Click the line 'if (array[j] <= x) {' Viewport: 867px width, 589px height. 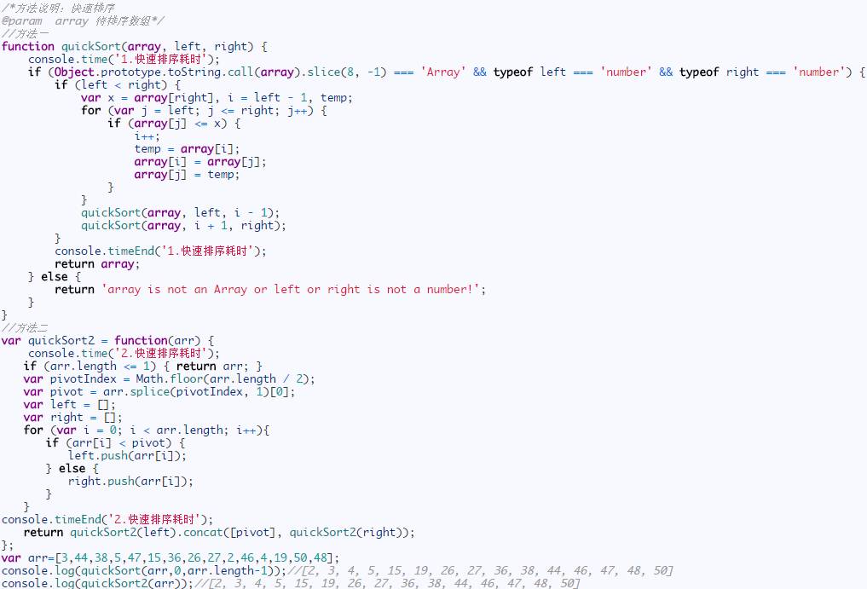click(x=174, y=123)
